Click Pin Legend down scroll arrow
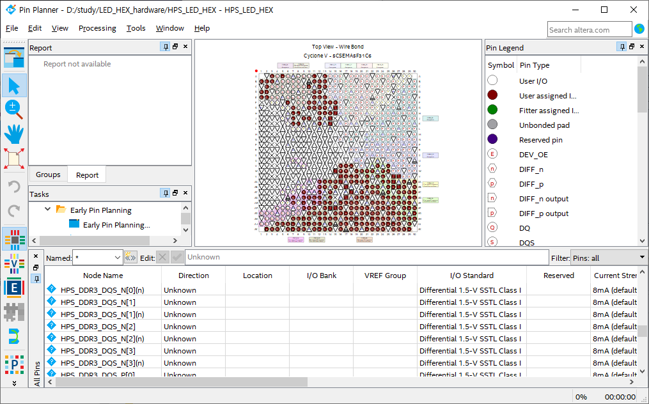The image size is (649, 404). point(642,240)
